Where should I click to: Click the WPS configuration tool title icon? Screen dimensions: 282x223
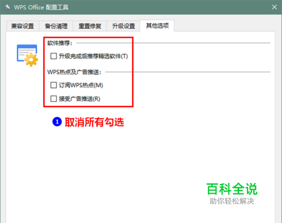click(x=8, y=7)
